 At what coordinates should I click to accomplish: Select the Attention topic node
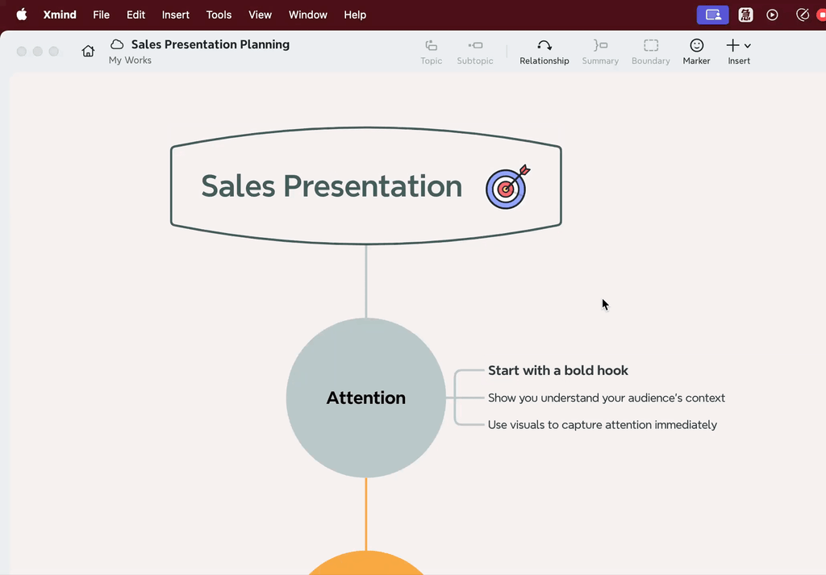coord(365,398)
